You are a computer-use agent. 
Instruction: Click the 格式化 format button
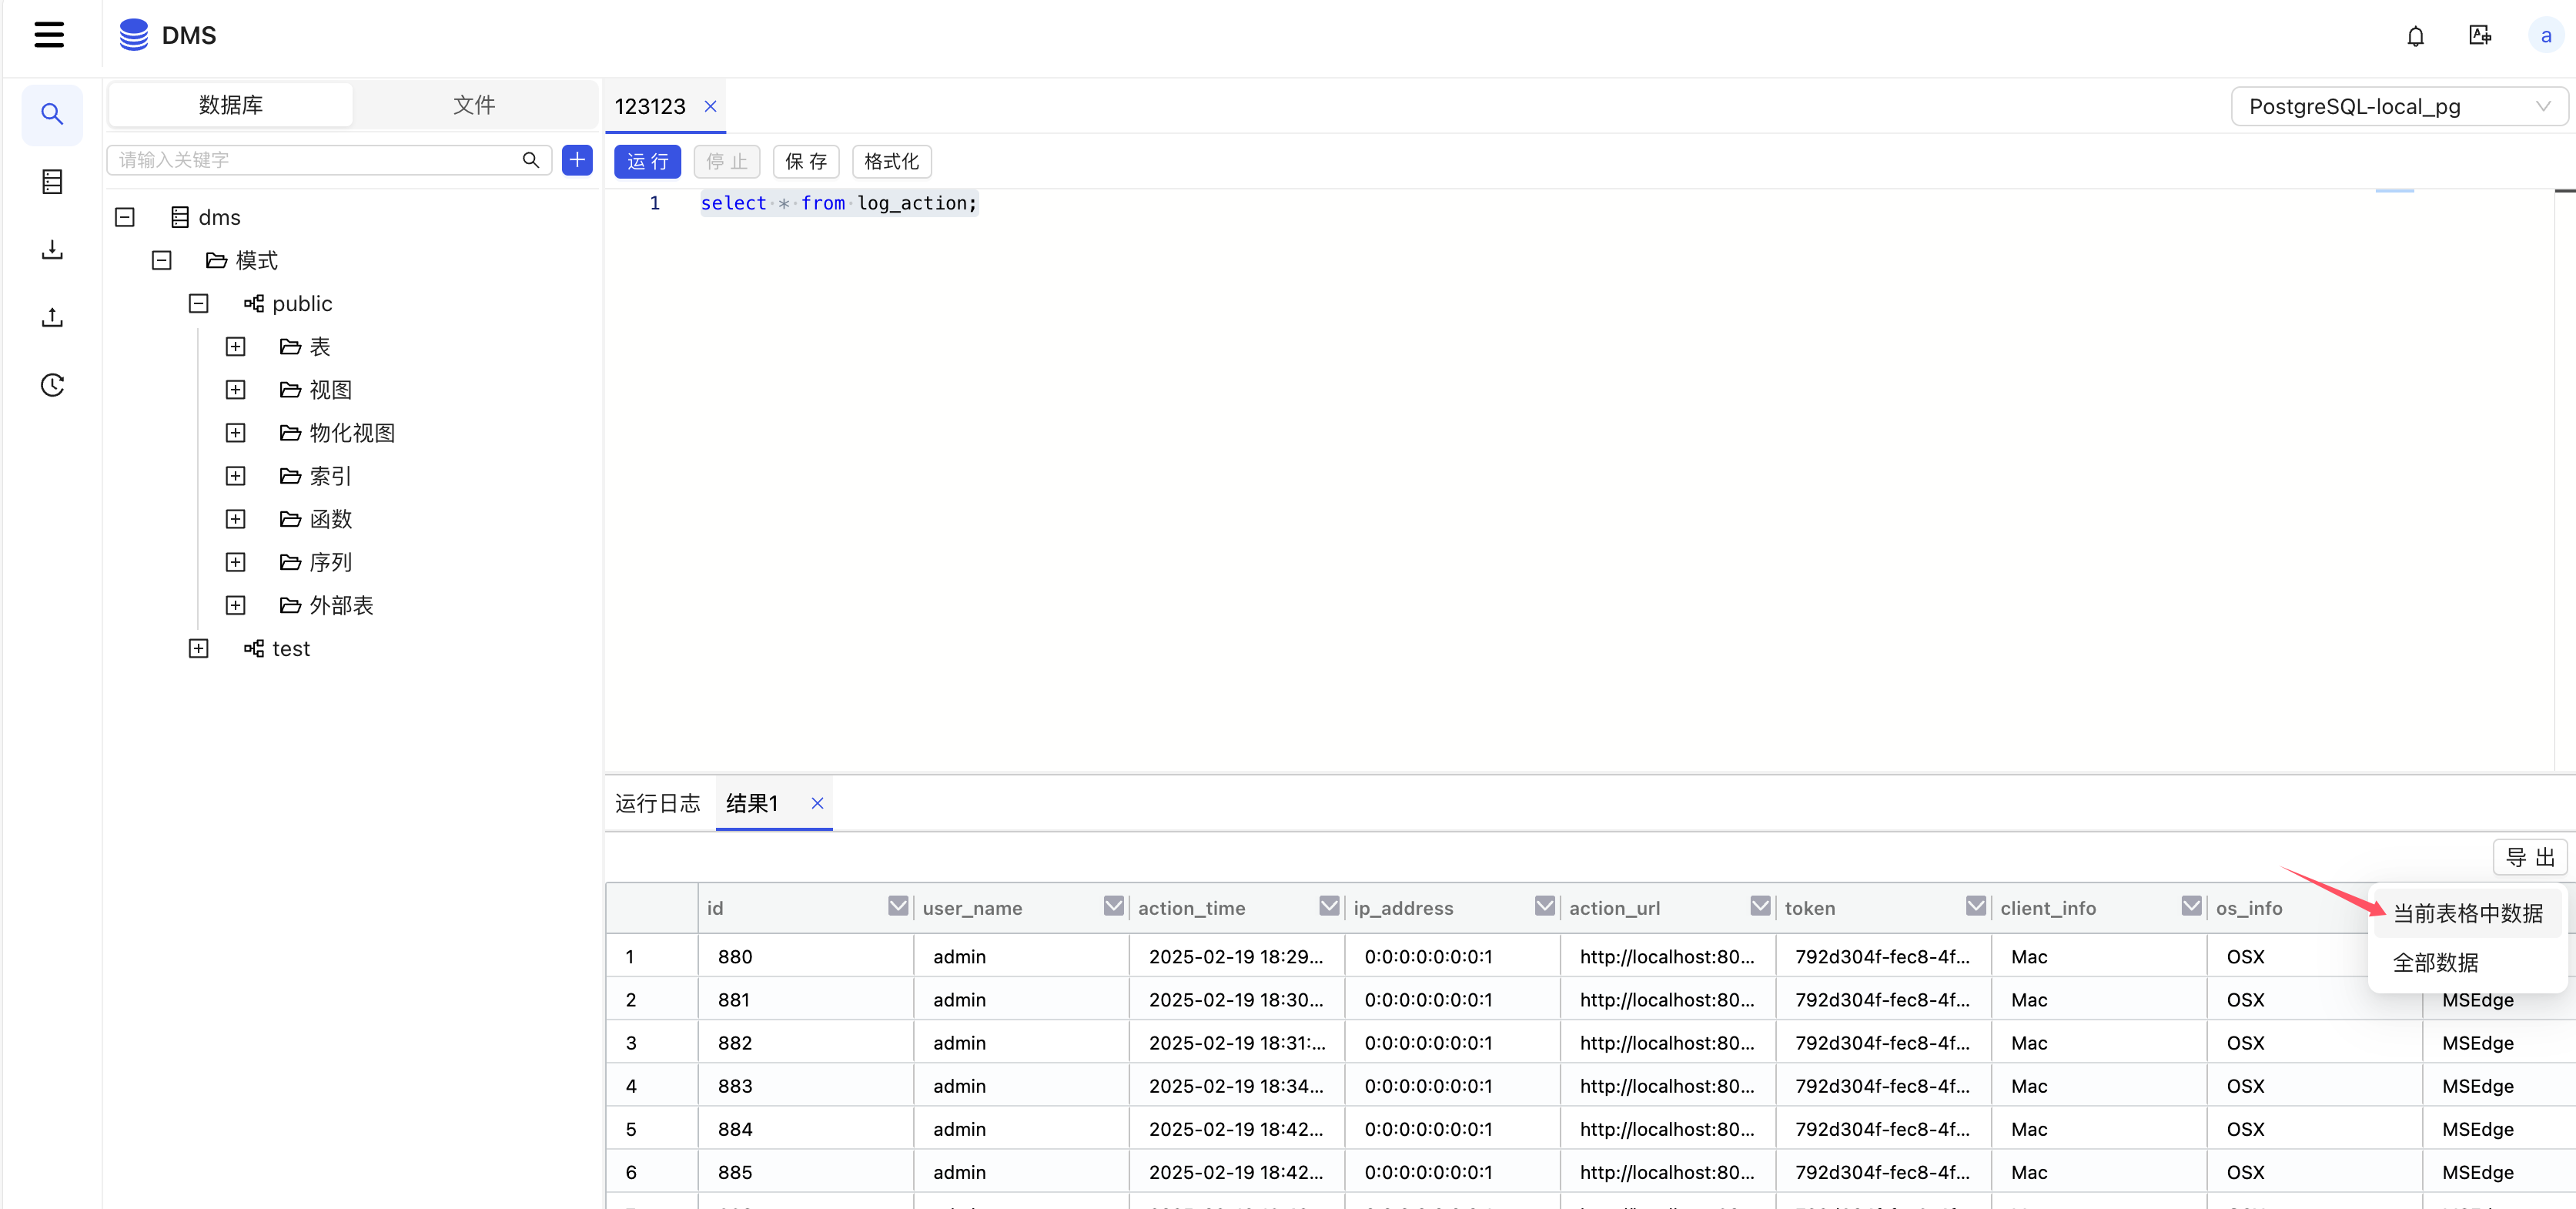(892, 161)
